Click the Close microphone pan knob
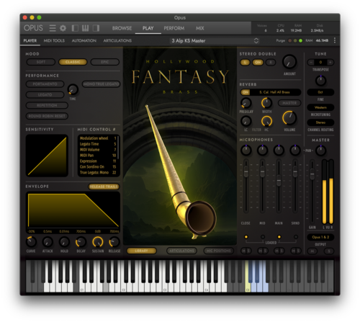 246,150
